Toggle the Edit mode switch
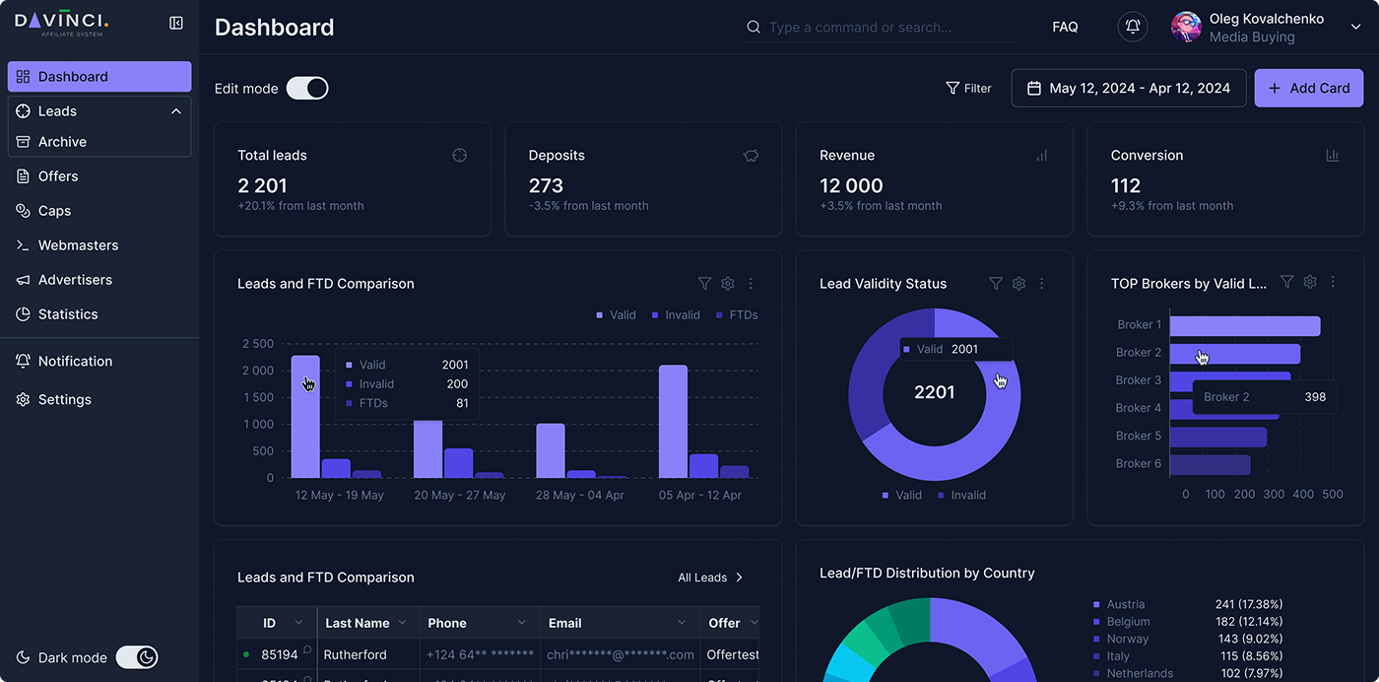The image size is (1379, 682). point(307,89)
